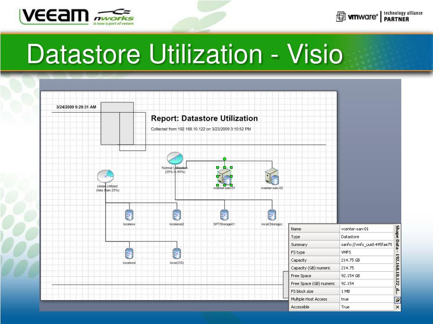The image size is (433, 324).
Task: Close the Shape Data panel
Action: (x=397, y=307)
